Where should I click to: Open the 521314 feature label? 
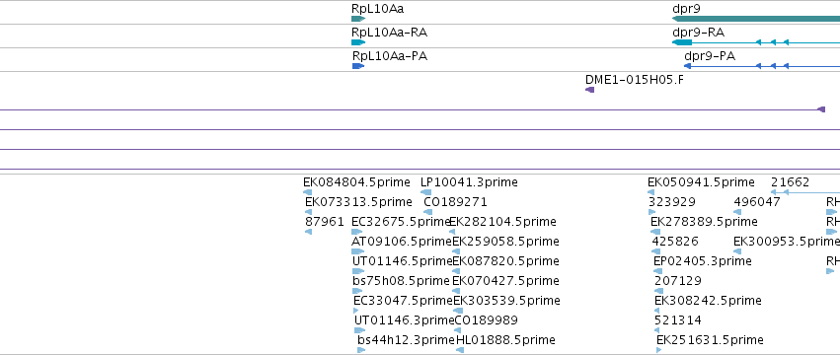678,320
